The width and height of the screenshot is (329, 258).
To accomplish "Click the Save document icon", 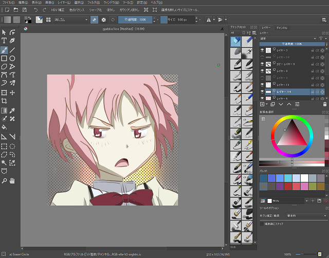I will coord(25,10).
